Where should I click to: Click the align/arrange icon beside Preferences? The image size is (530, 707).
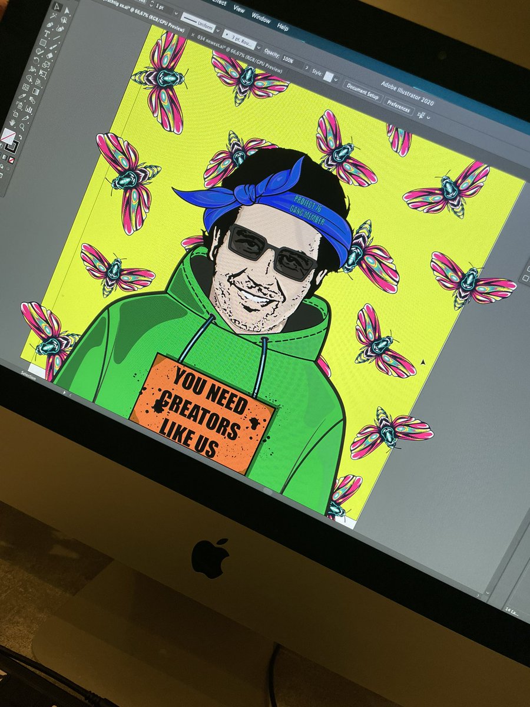tap(421, 115)
